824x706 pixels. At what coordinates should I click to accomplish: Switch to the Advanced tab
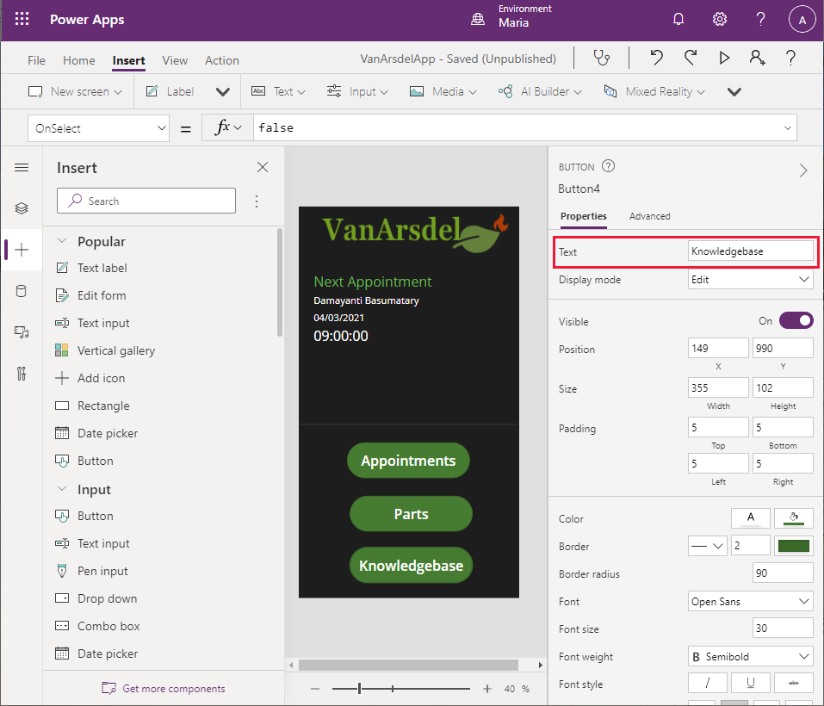pos(649,216)
